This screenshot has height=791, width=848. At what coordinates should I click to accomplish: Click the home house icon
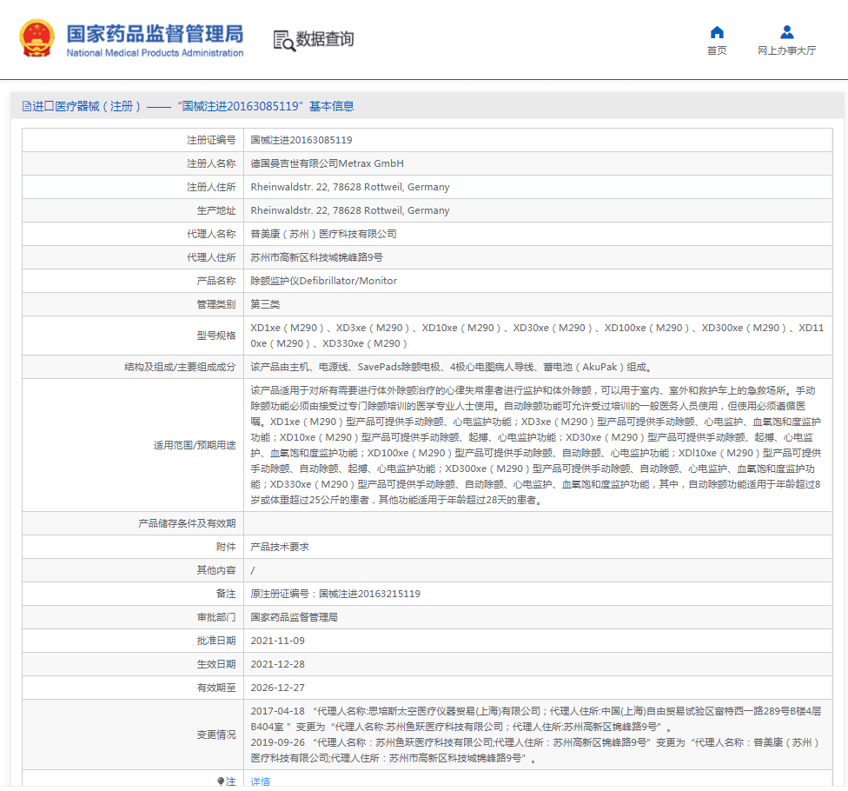point(717,32)
